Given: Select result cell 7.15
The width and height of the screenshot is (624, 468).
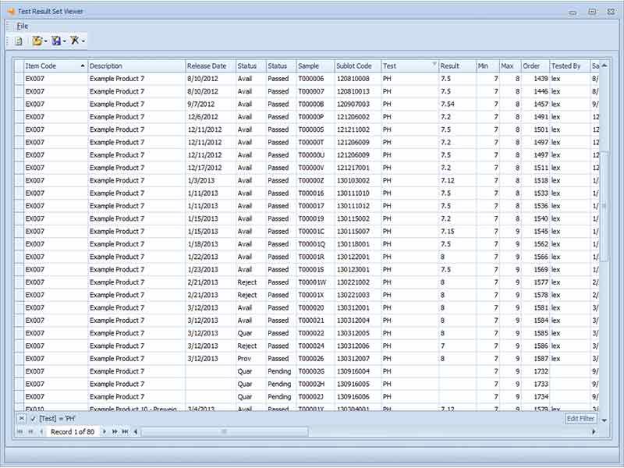Looking at the screenshot, I should pyautogui.click(x=457, y=232).
